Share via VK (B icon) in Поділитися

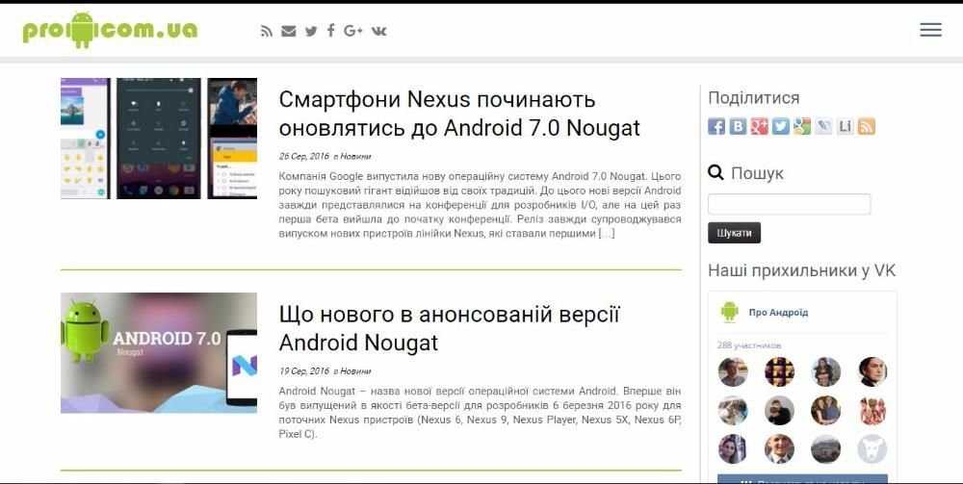point(738,126)
